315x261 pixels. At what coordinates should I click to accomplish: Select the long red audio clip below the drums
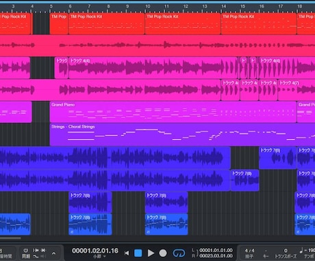click(157, 45)
